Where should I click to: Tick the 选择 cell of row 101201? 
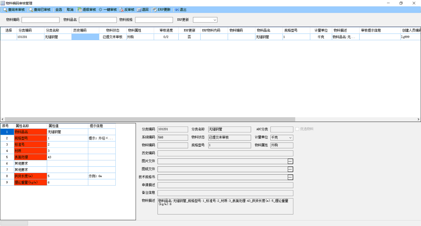click(8, 37)
